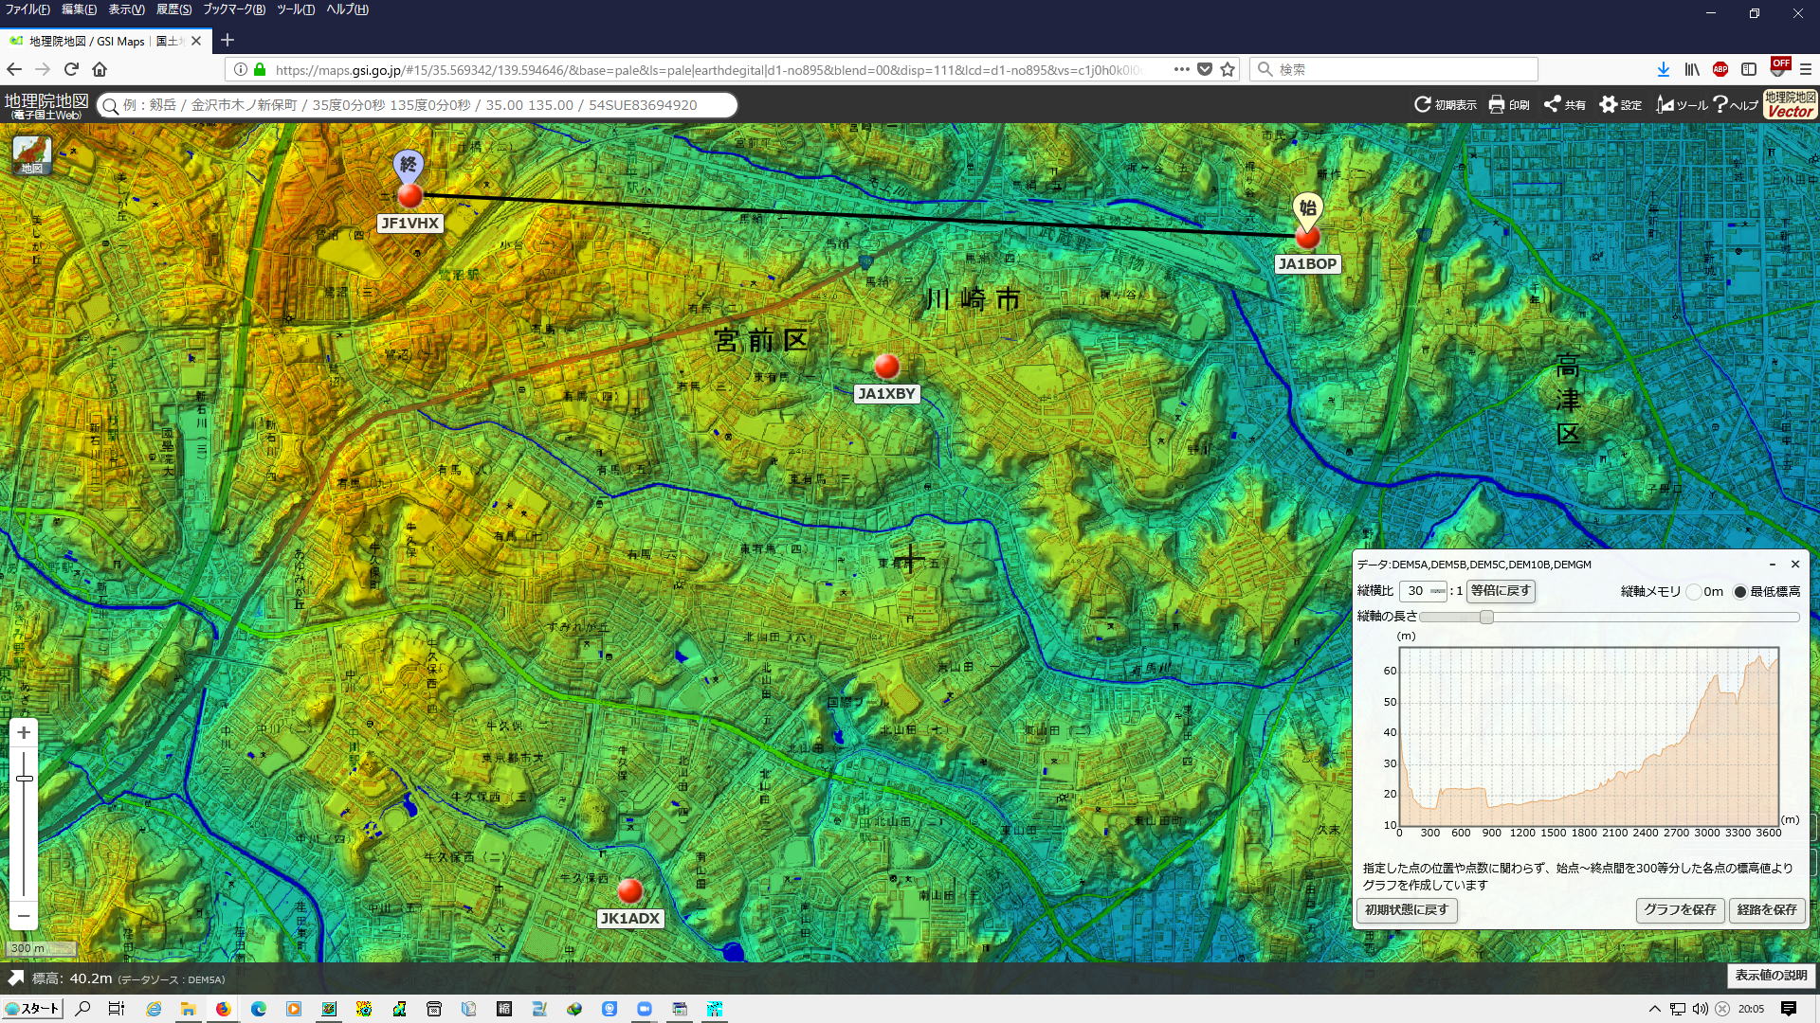Open the ヘルプ help icon
This screenshot has height=1023, width=1820.
coord(1736,105)
